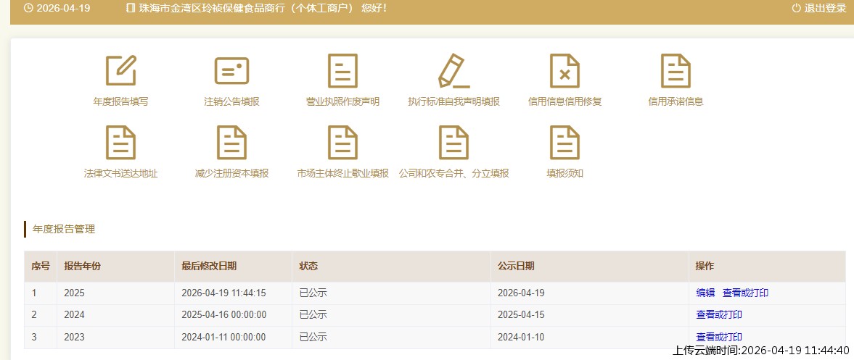The width and height of the screenshot is (854, 360).
Task: Open 市场主体终止歇业填报 icon
Action: (x=342, y=143)
